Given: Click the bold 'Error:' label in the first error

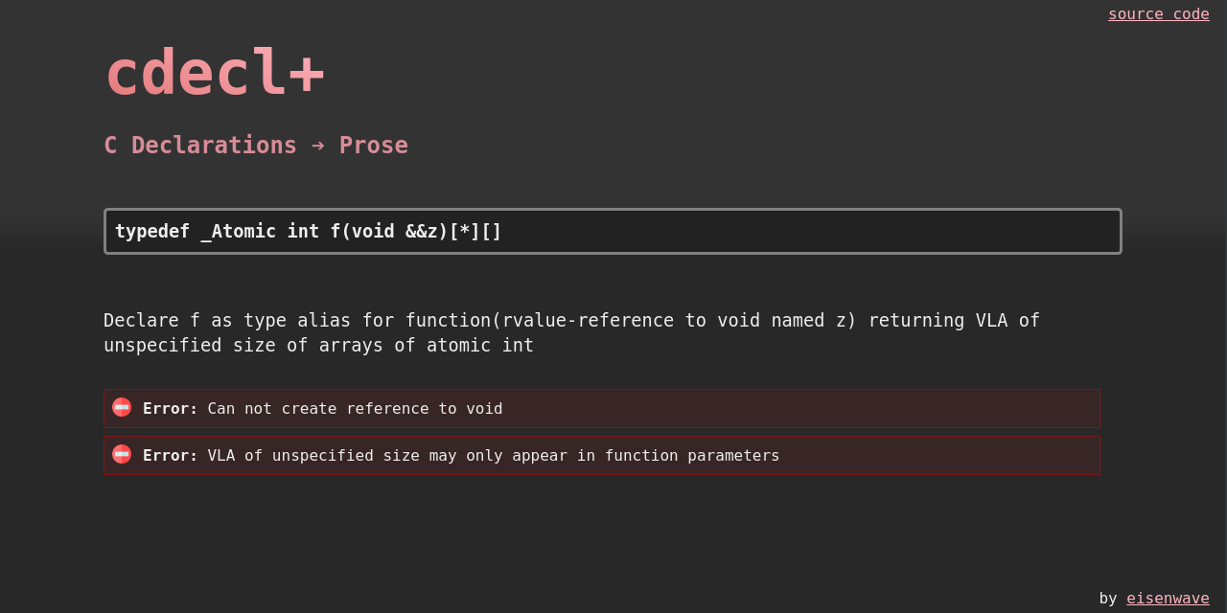Looking at the screenshot, I should pos(170,409).
